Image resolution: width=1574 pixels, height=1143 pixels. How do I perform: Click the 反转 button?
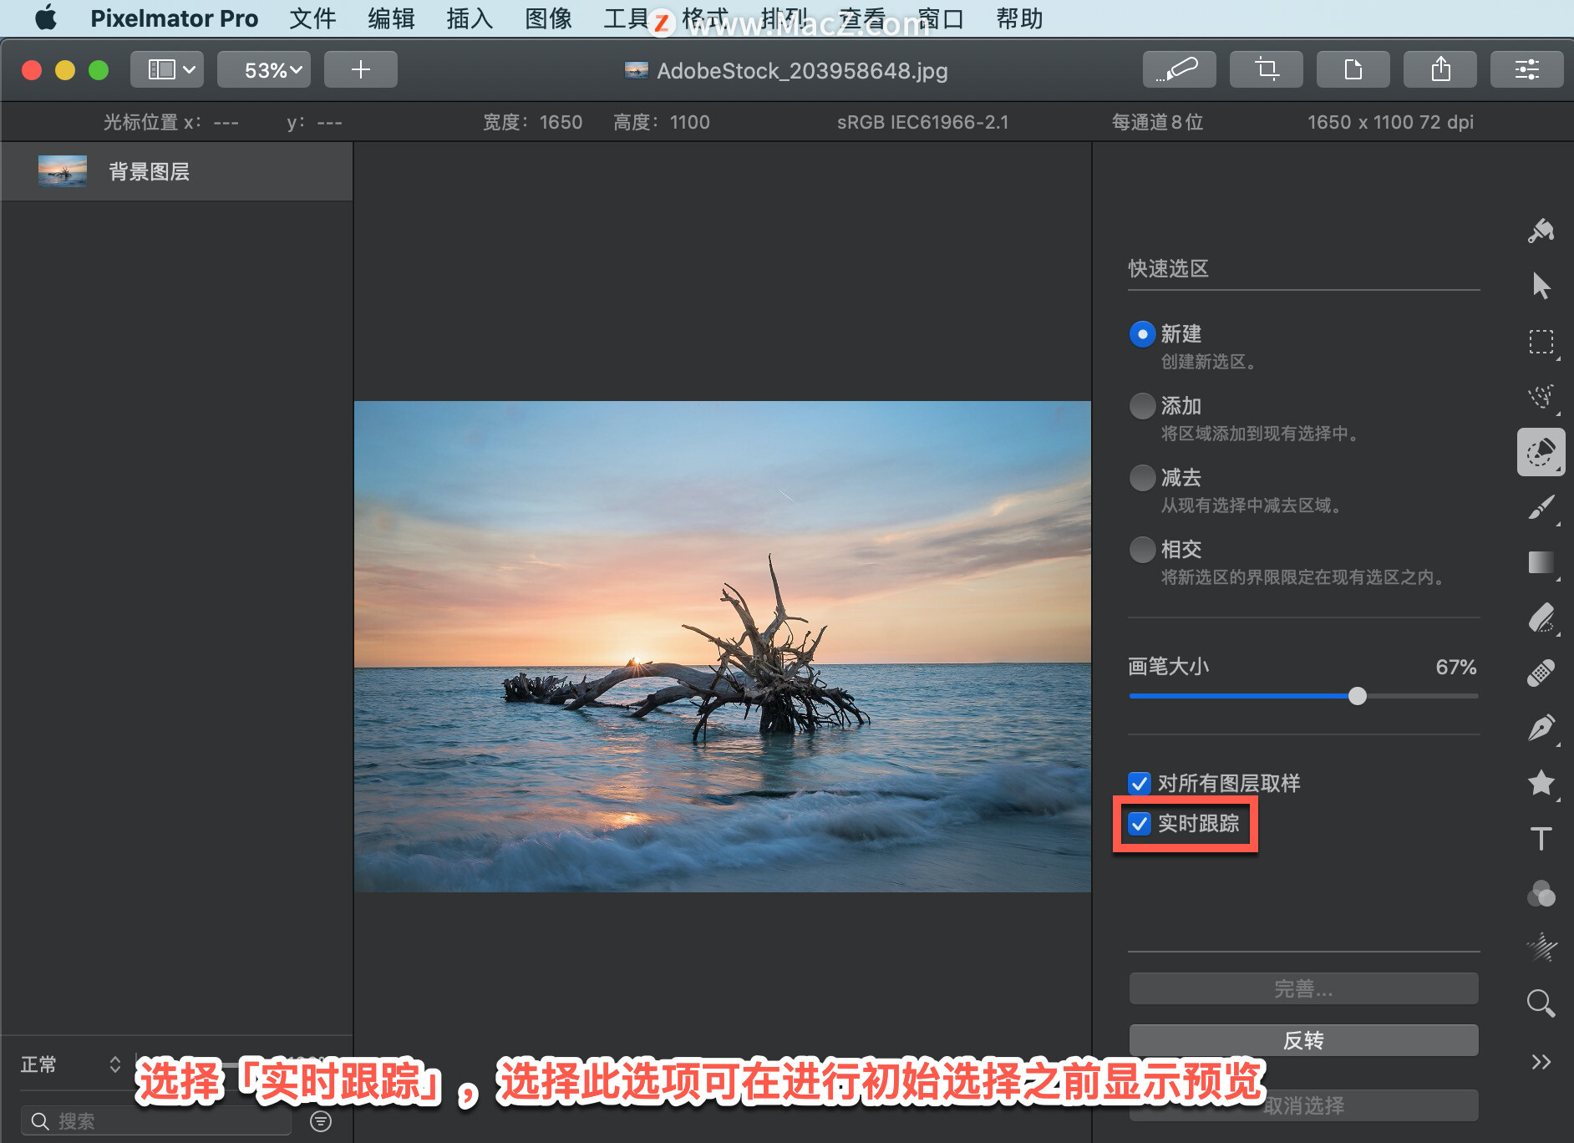coord(1303,1039)
